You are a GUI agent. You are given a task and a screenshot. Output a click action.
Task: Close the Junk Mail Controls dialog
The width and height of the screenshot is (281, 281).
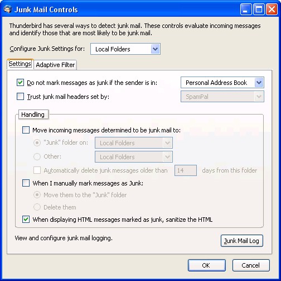272,9
